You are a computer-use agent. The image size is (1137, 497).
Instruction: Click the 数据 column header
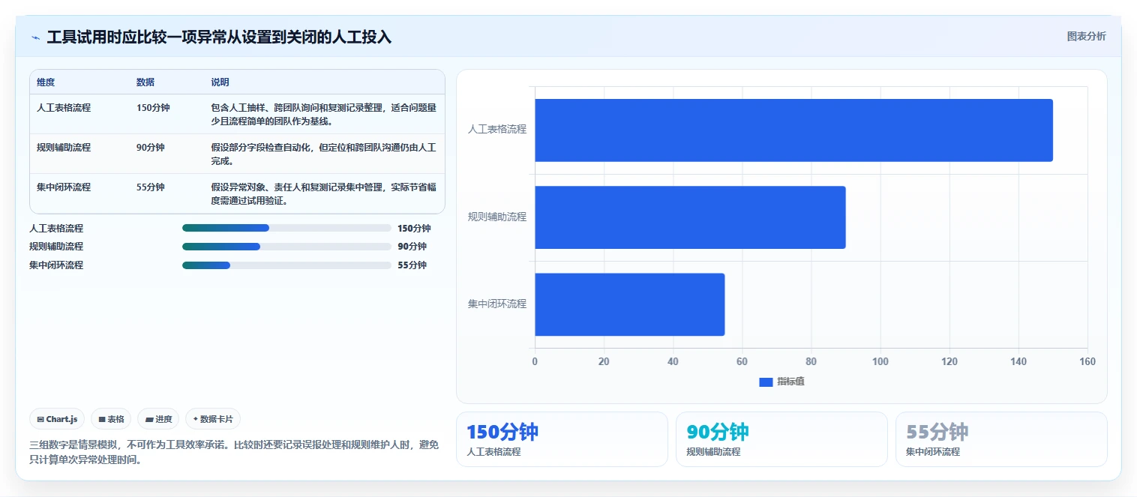pyautogui.click(x=145, y=82)
